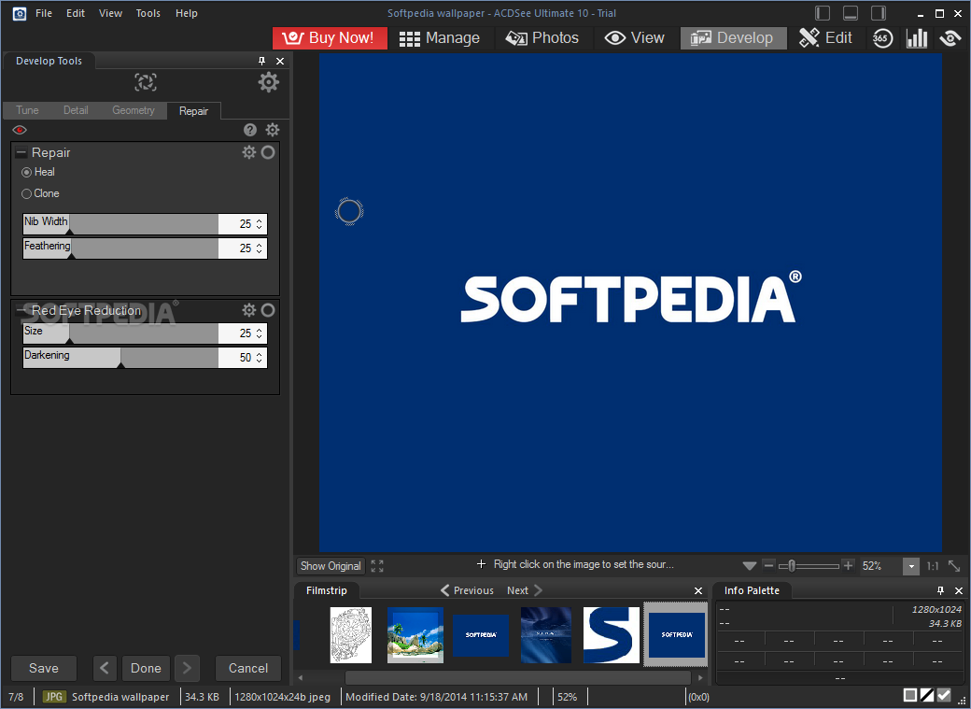971x709 pixels.
Task: Toggle the right panel layout icon
Action: (x=879, y=13)
